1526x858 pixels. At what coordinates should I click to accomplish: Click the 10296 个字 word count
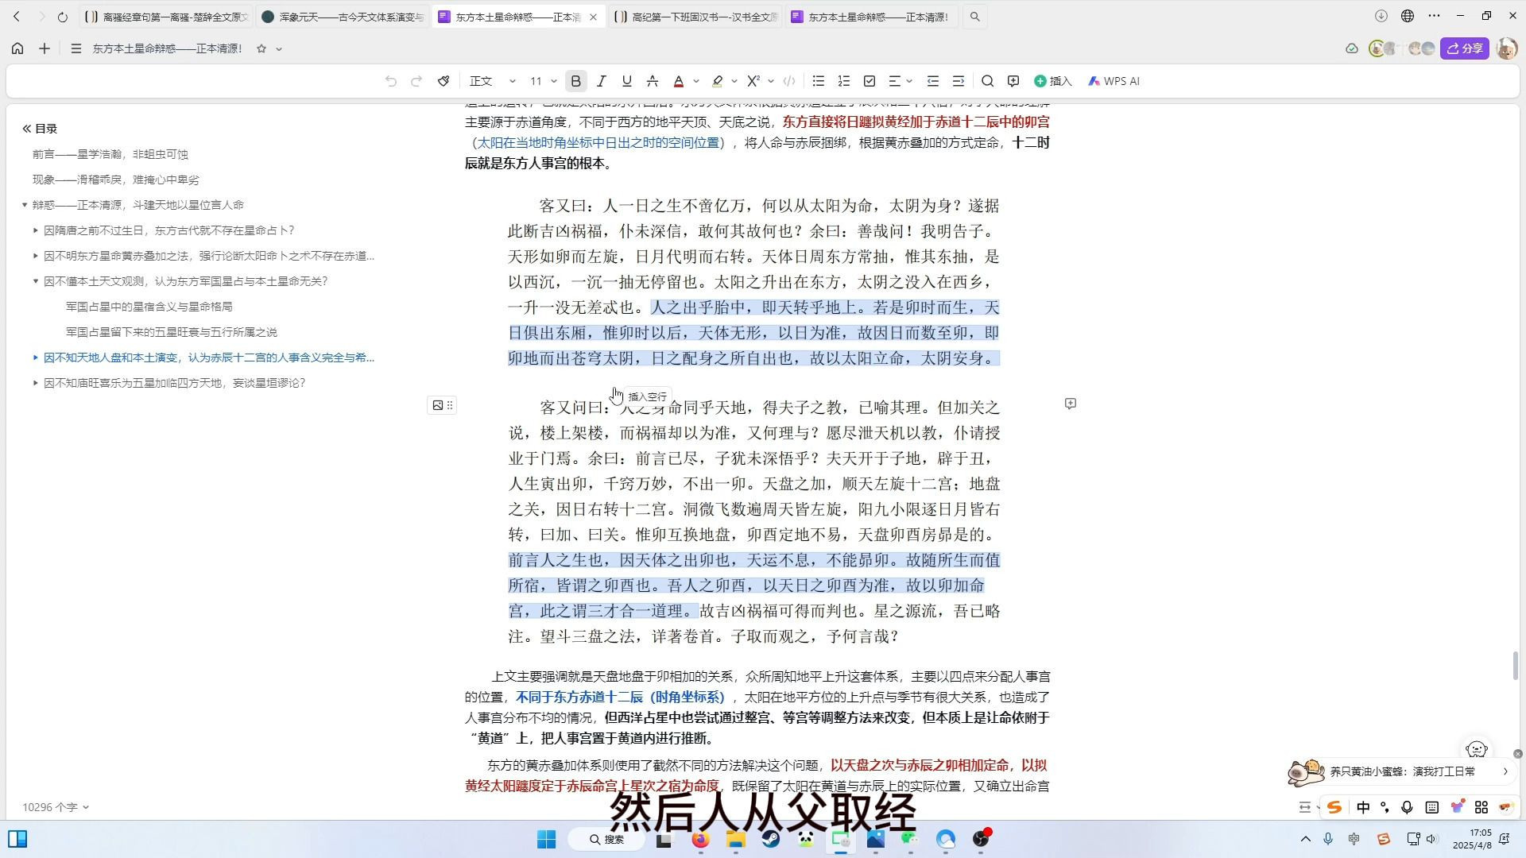tap(50, 806)
